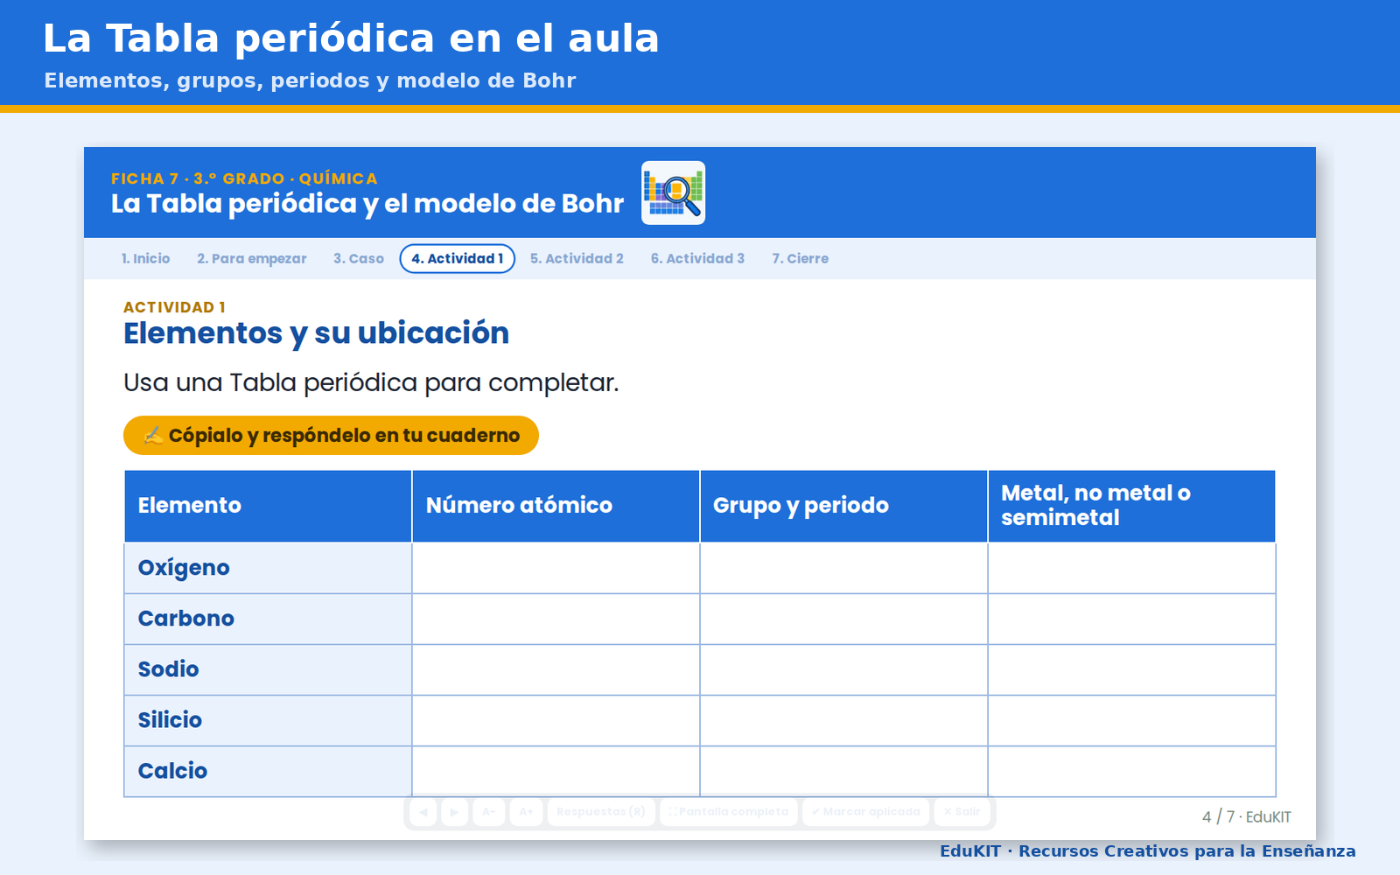Enter Pantalla completa mode
1400x875 pixels.
pyautogui.click(x=729, y=812)
